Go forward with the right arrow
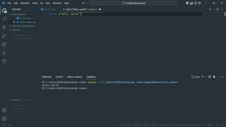Image resolution: width=226 pixels, height=127 pixels. [x=87, y=3]
